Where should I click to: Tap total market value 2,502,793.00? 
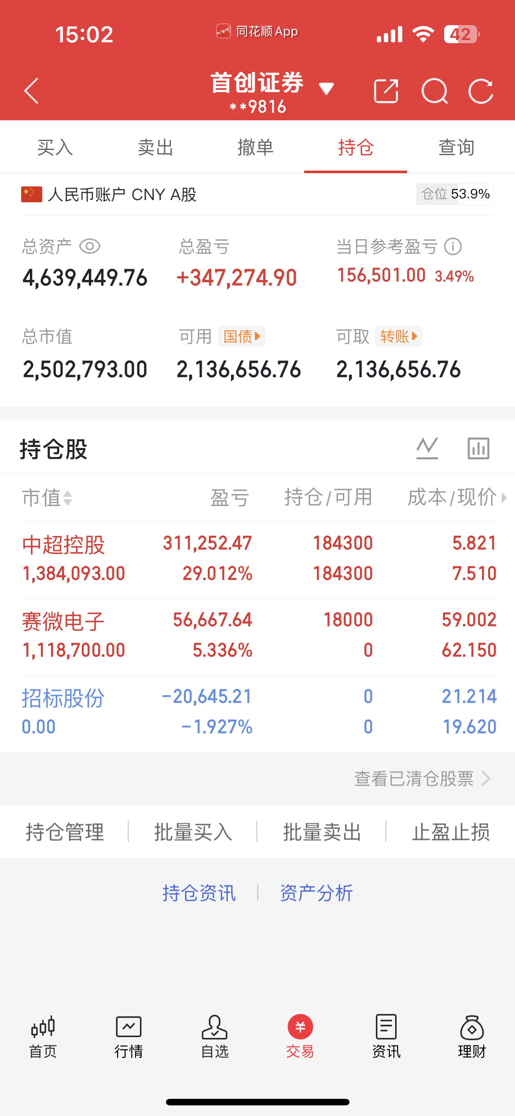(x=85, y=369)
